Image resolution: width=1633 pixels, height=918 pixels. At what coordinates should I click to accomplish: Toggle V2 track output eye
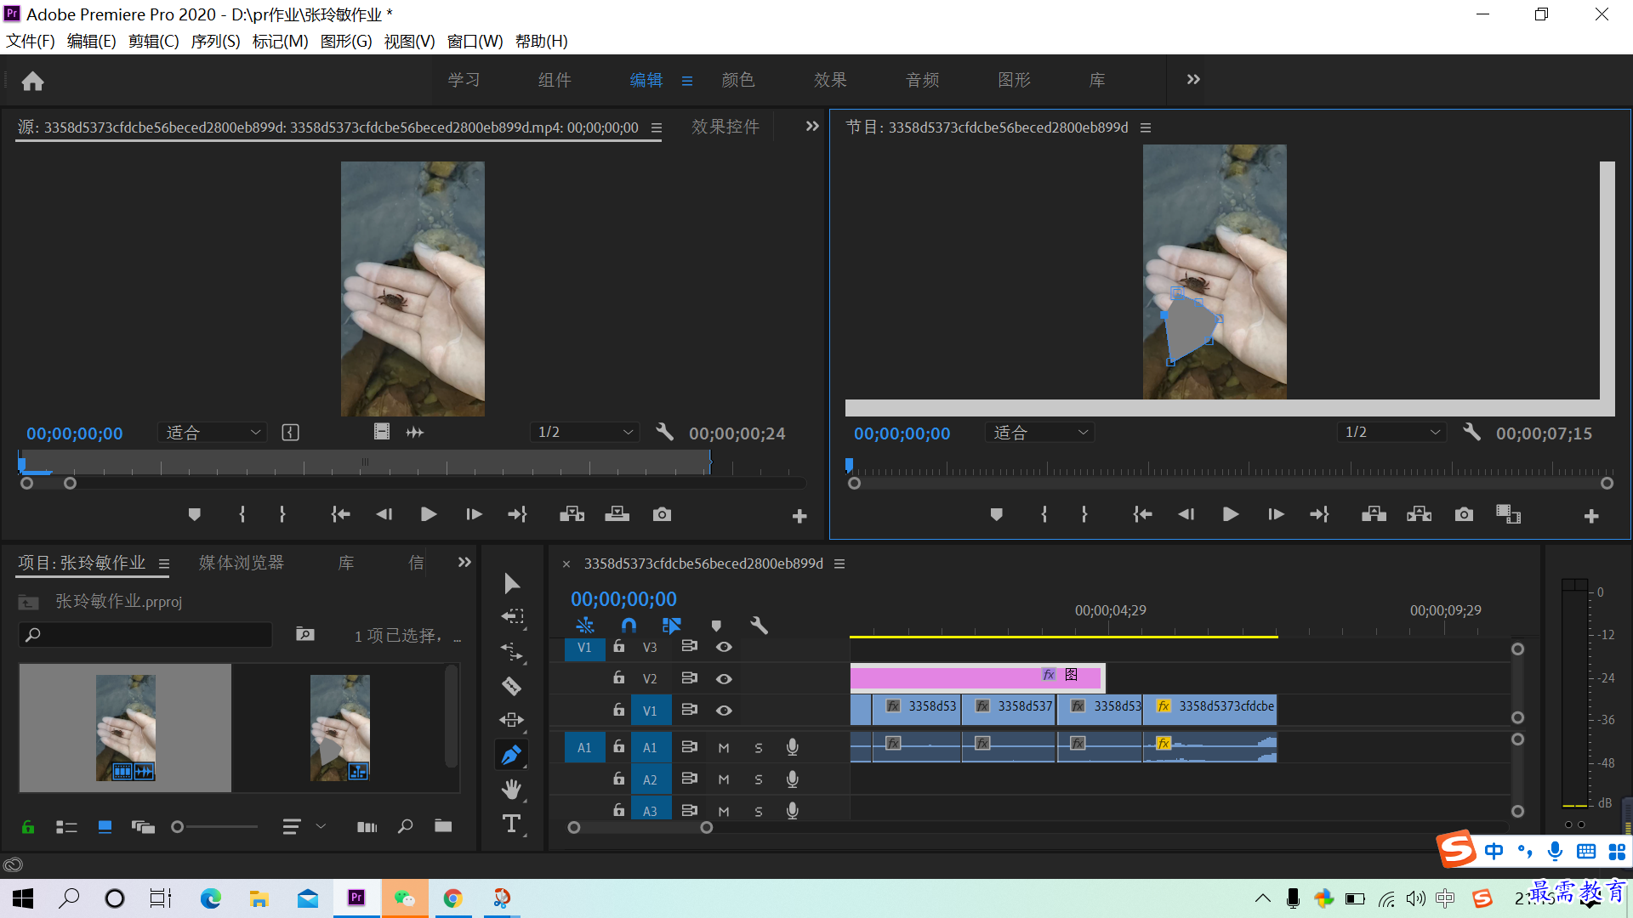pos(724,678)
